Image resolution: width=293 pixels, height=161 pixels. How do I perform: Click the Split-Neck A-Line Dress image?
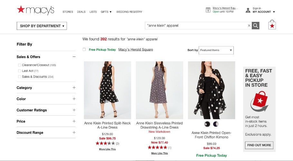click(x=108, y=90)
